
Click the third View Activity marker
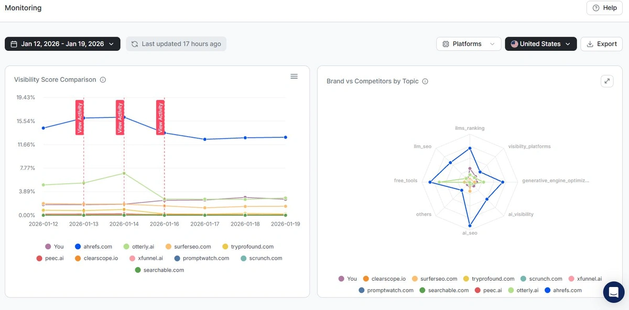(160, 117)
